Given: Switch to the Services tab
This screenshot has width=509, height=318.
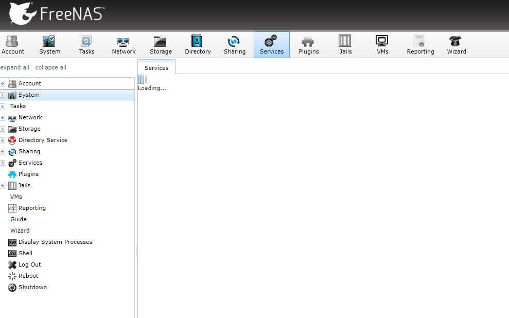Looking at the screenshot, I should tap(156, 67).
